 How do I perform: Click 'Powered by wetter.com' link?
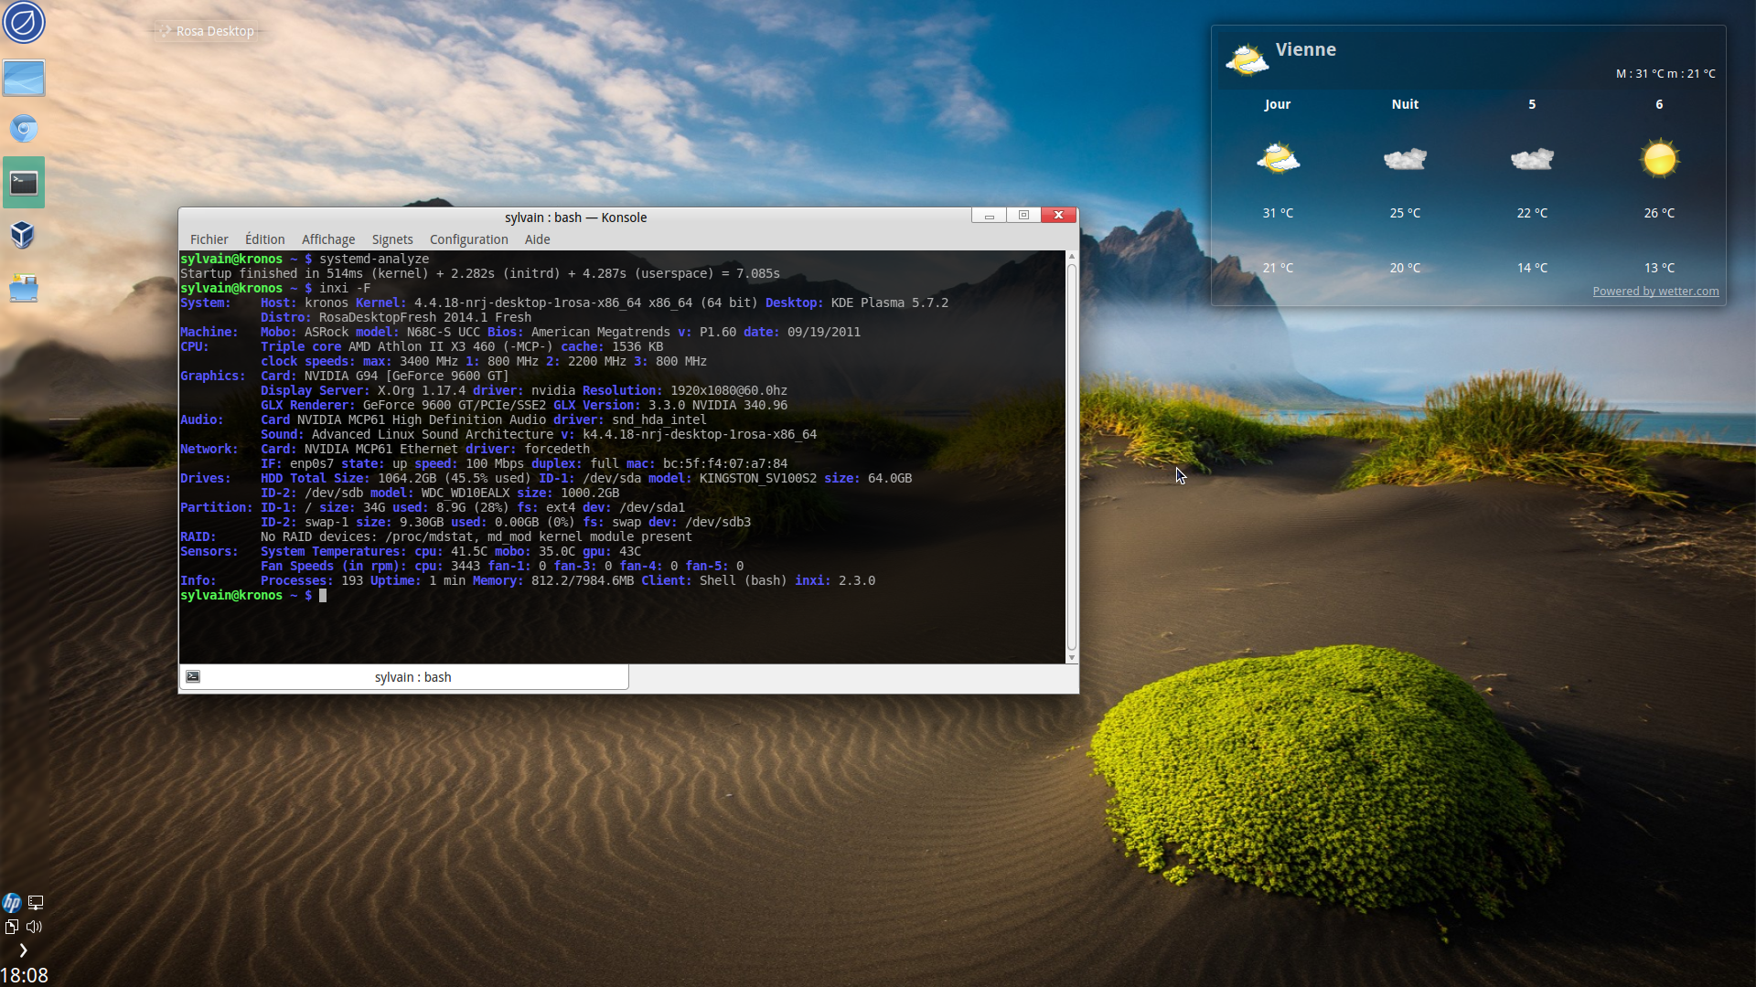[x=1654, y=292]
